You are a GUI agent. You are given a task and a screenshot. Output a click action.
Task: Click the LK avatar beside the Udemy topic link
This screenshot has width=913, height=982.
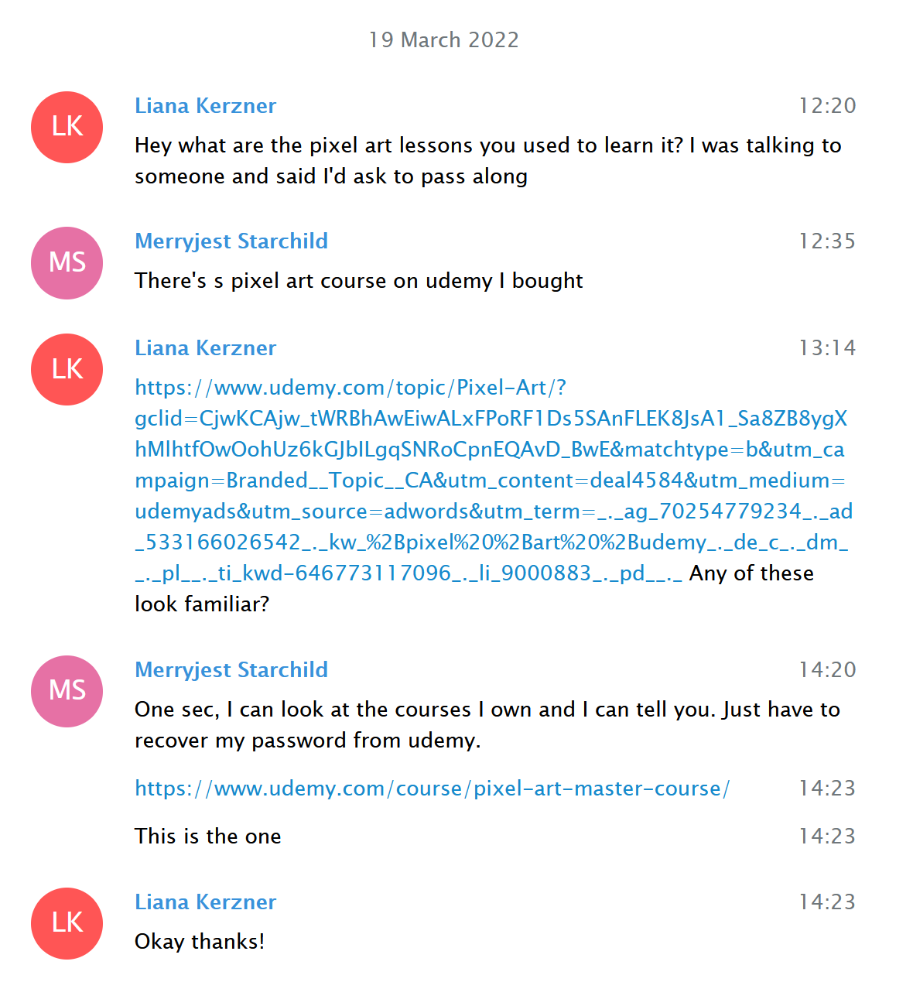[67, 369]
